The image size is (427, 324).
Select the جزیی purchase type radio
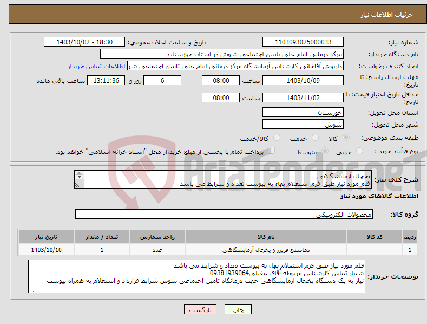coord(359,151)
